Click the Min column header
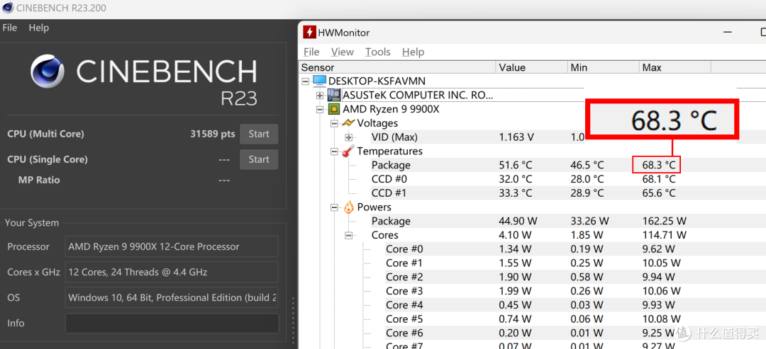Screen dimensions: 766x349 [604, 67]
